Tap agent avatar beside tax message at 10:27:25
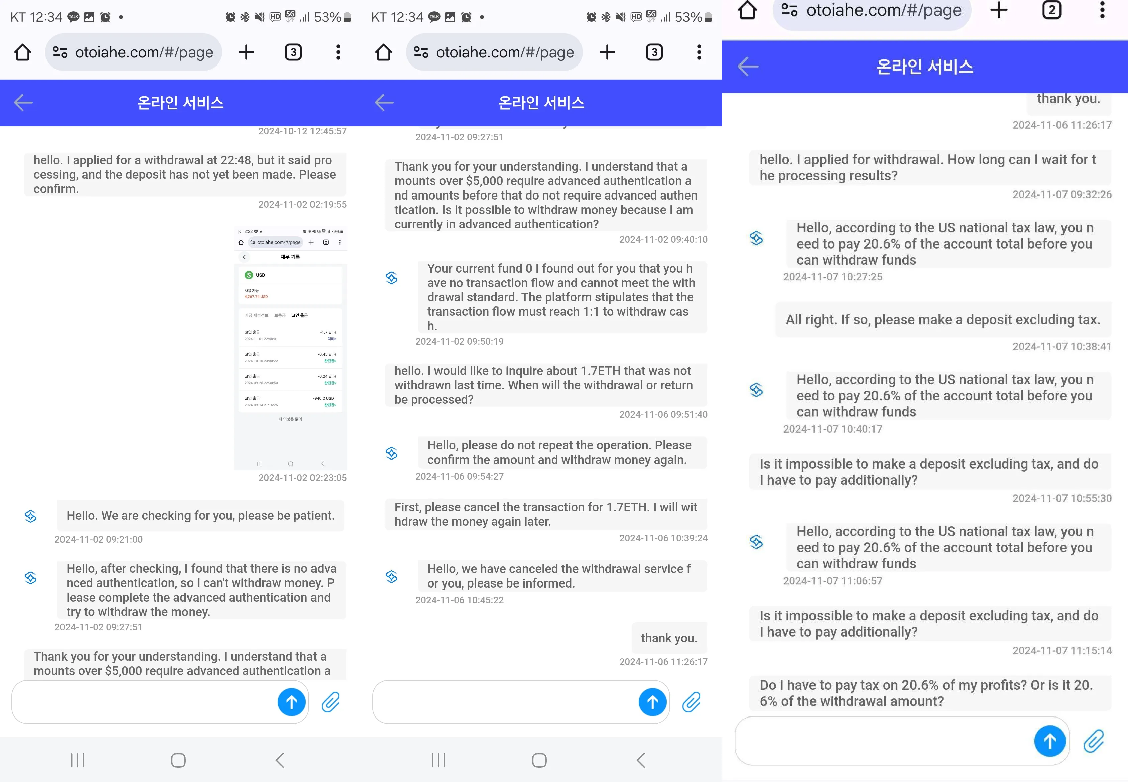 click(x=757, y=238)
